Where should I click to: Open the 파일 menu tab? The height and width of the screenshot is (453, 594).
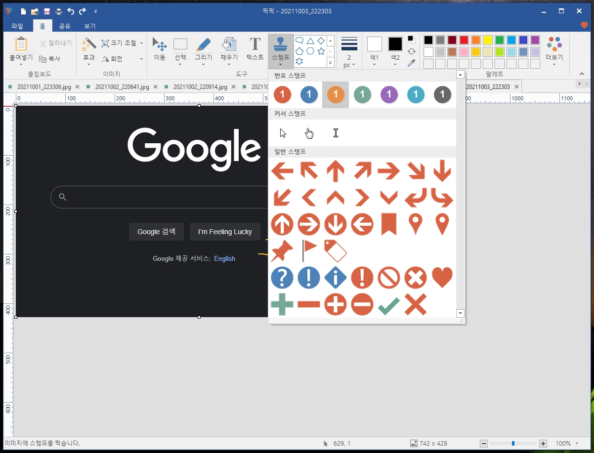tap(17, 26)
